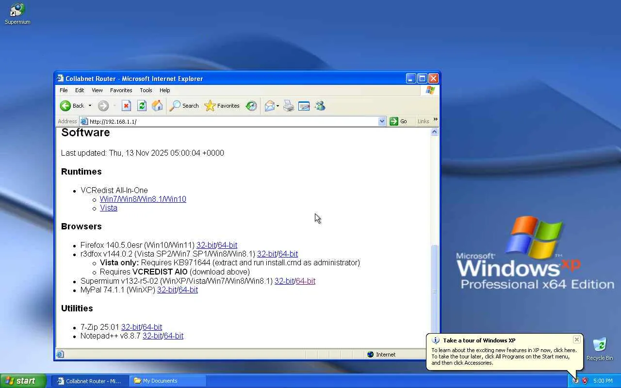Image resolution: width=621 pixels, height=388 pixels.
Task: Open the Search toolbar button
Action: tap(184, 106)
